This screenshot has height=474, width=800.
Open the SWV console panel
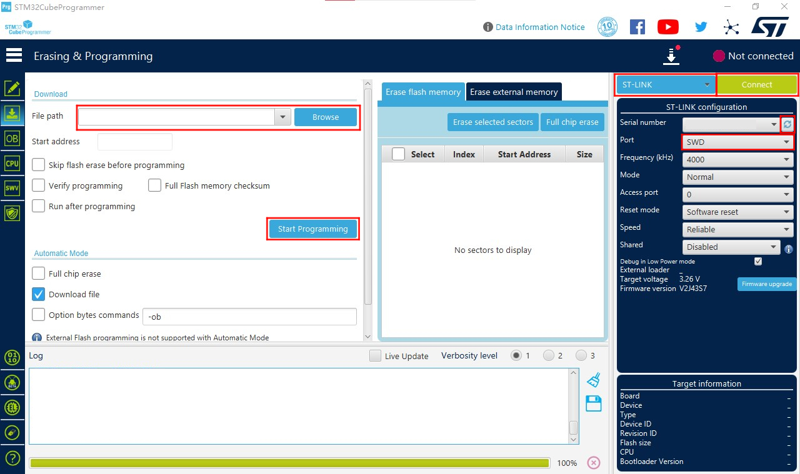pos(12,188)
